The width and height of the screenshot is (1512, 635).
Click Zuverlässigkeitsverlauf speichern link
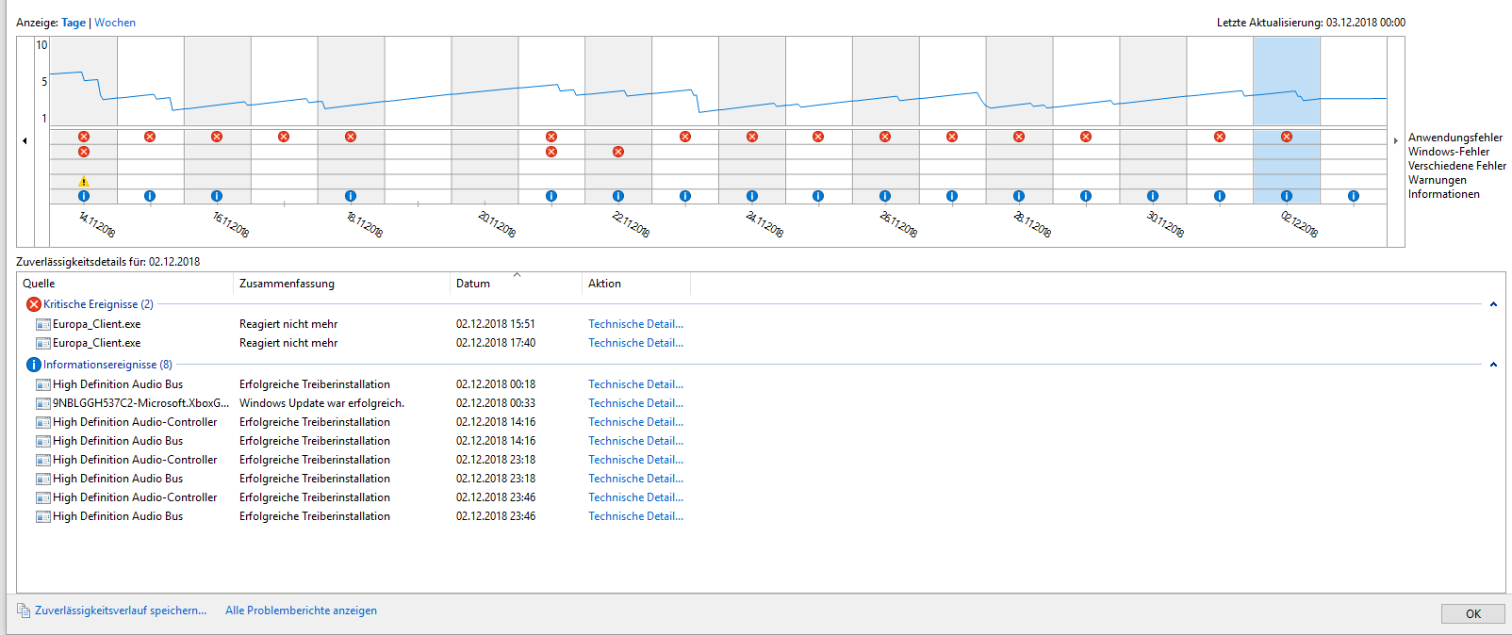(121, 611)
